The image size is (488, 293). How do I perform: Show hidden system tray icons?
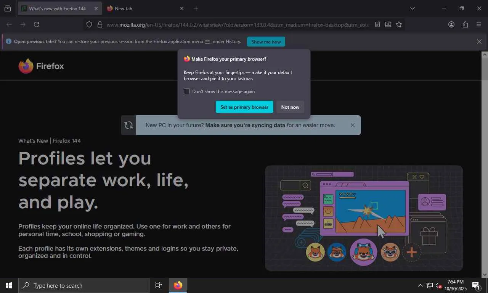420,285
